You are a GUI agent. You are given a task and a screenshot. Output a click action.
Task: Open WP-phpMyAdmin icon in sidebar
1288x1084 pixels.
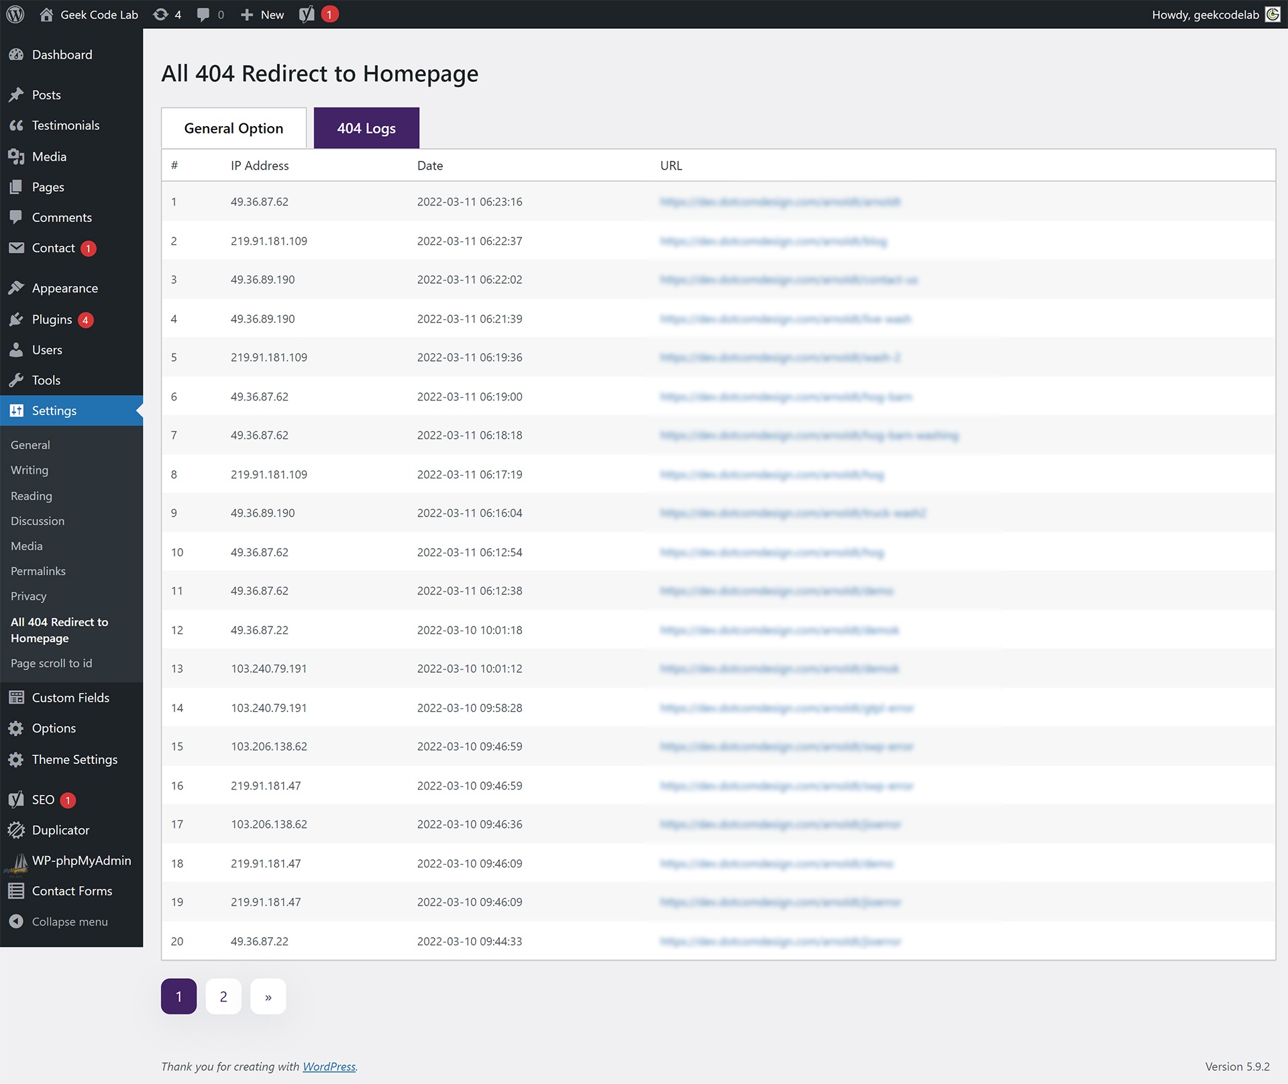point(17,861)
